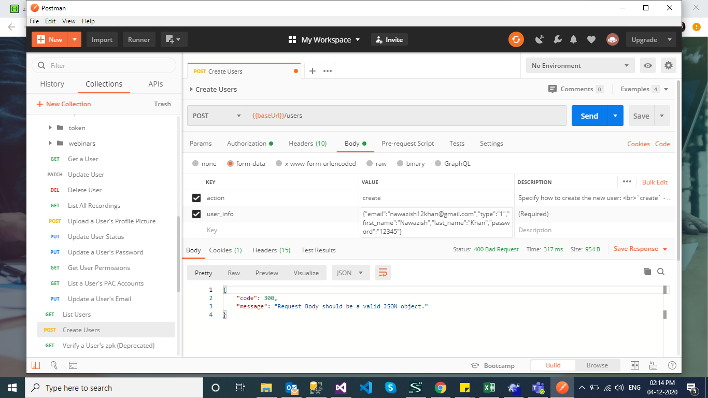Toggle the response word wrap icon
The image size is (708, 398).
[383, 273]
